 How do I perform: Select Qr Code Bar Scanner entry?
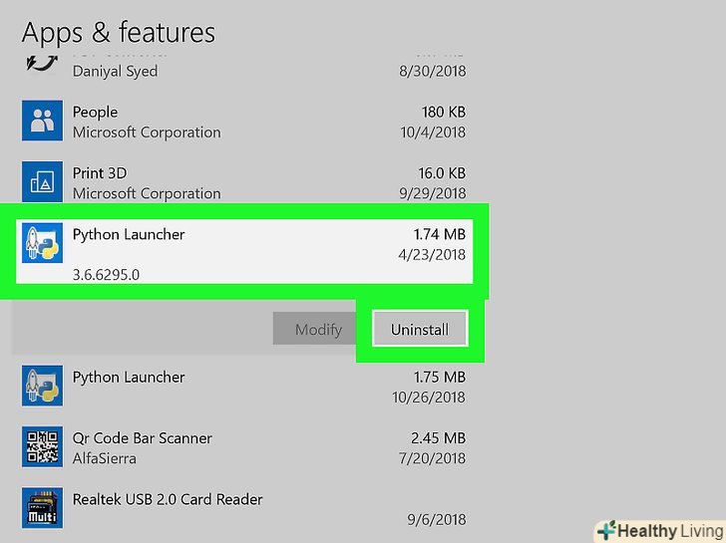[244, 446]
